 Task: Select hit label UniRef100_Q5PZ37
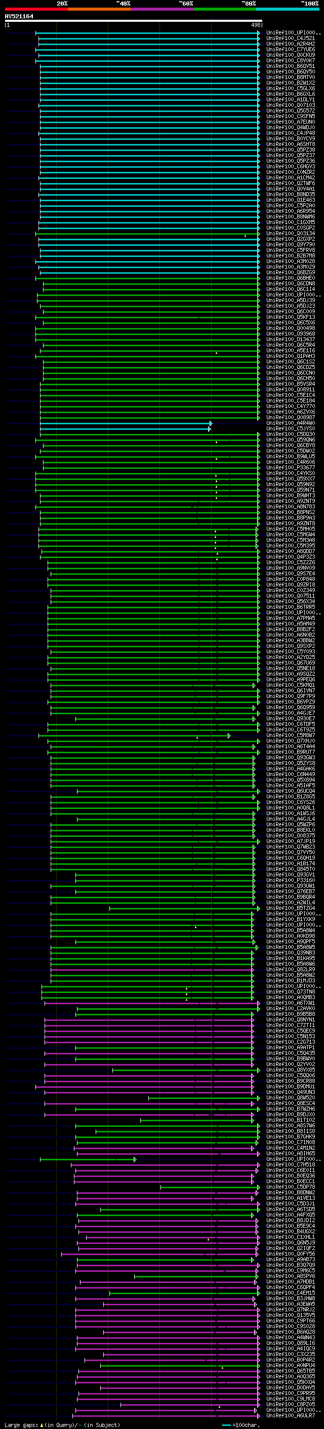(291, 155)
